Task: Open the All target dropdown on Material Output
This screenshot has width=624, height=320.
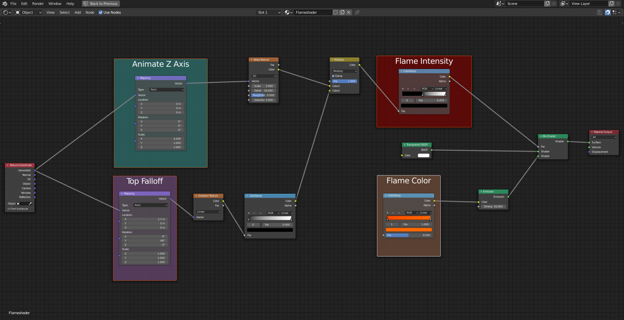Action: [604, 137]
